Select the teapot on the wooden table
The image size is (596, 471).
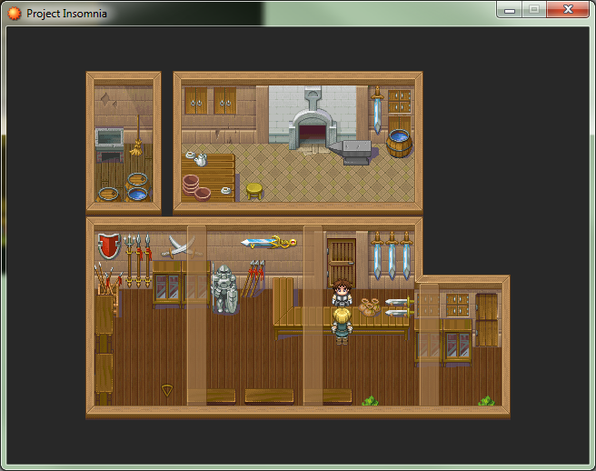(x=199, y=159)
